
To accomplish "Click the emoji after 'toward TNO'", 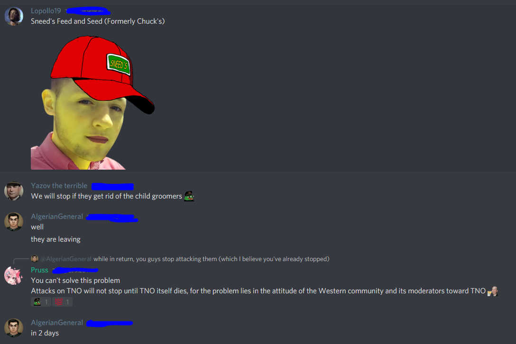I will 493,291.
